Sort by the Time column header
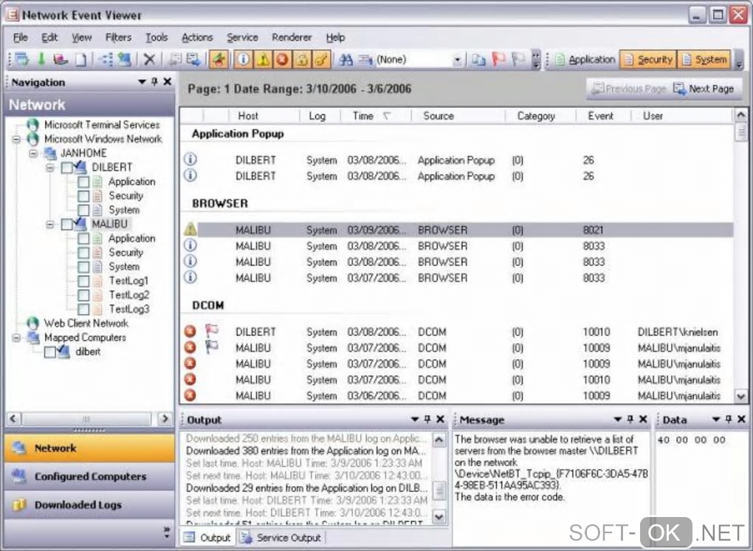The image size is (753, 551). coord(375,116)
